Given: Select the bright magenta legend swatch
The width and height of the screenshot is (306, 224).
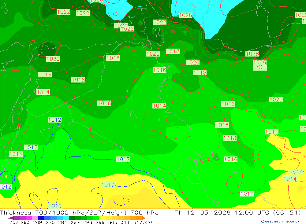Looking at the screenshot, I should pos(29,218).
